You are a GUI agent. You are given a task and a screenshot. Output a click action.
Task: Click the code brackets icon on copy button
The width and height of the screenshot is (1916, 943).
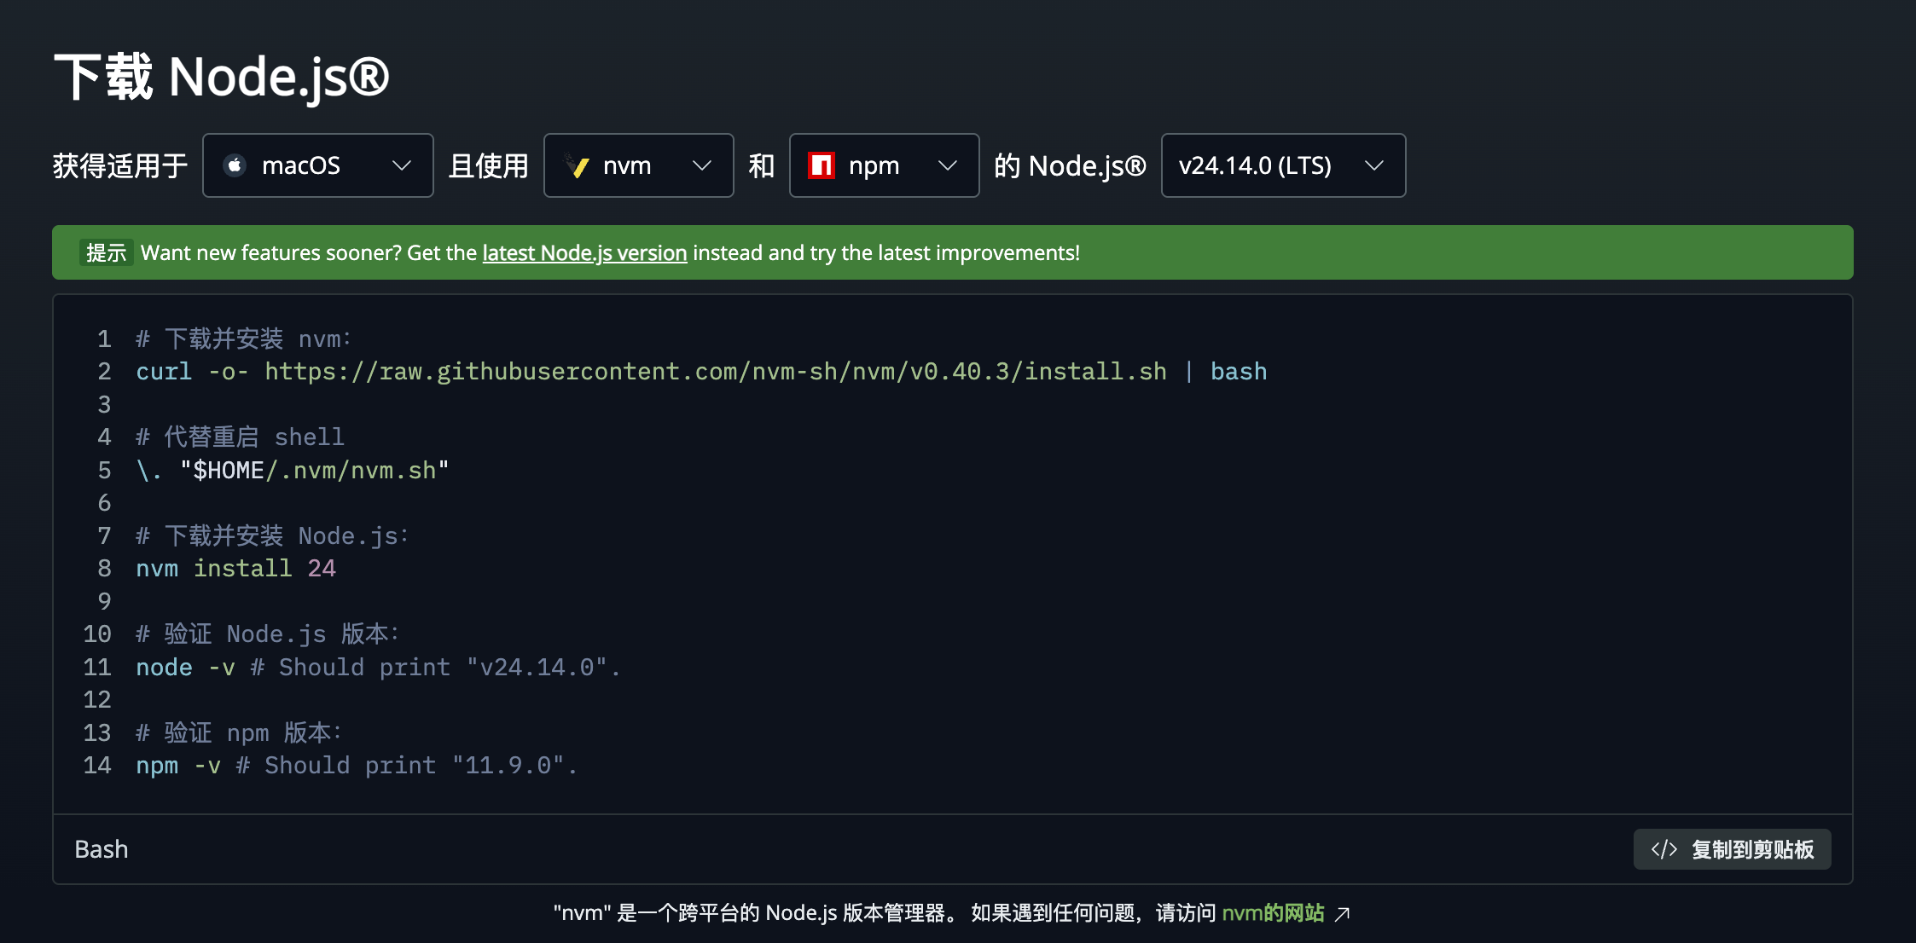click(1664, 849)
